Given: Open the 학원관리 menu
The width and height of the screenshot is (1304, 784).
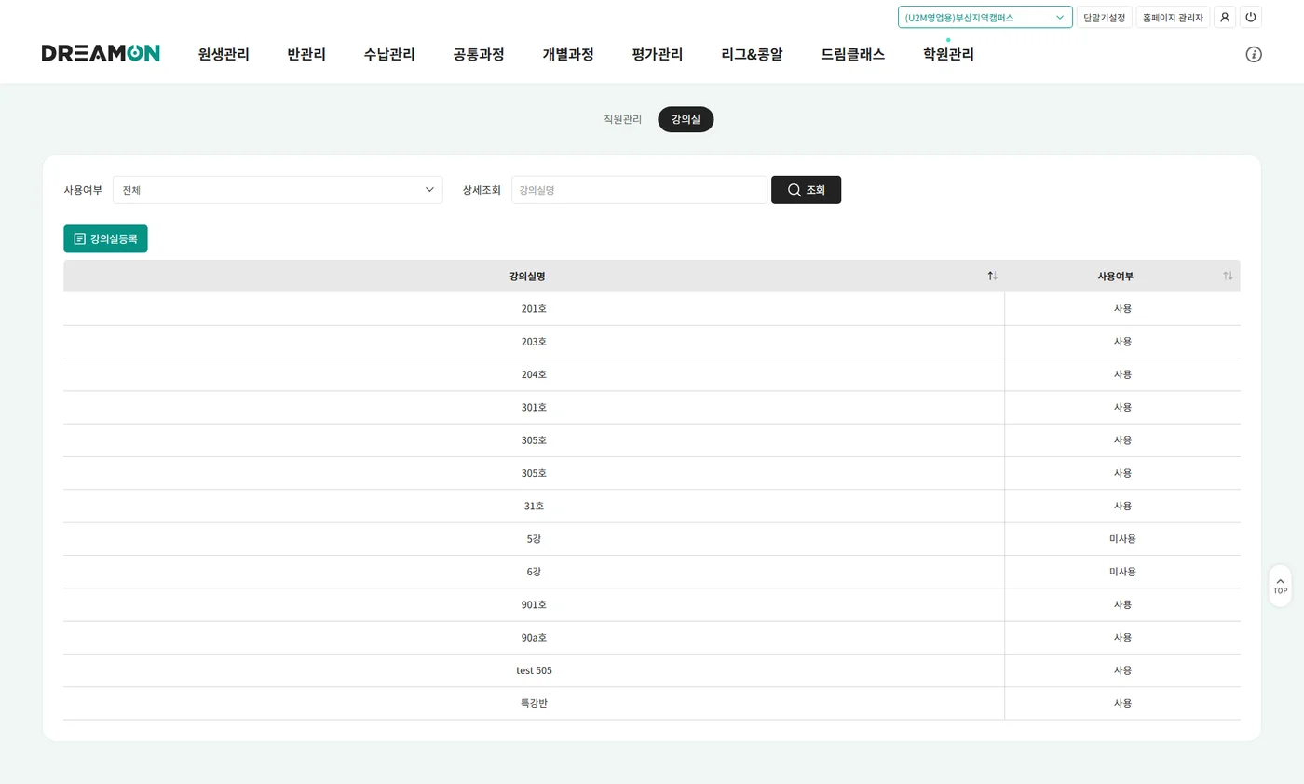Looking at the screenshot, I should pyautogui.click(x=948, y=54).
